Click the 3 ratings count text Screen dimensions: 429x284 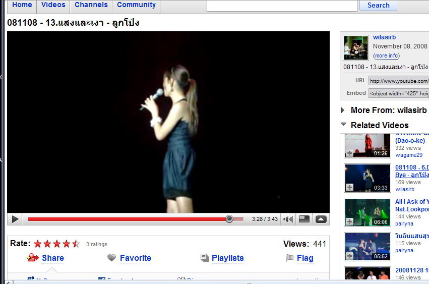(97, 244)
